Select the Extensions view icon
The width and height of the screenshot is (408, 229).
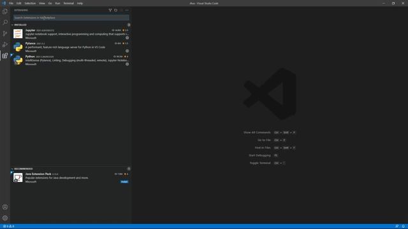click(x=5, y=55)
